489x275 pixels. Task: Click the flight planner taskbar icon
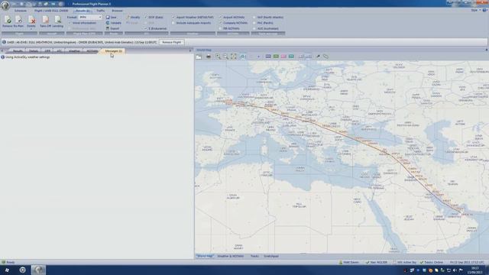[38, 270]
